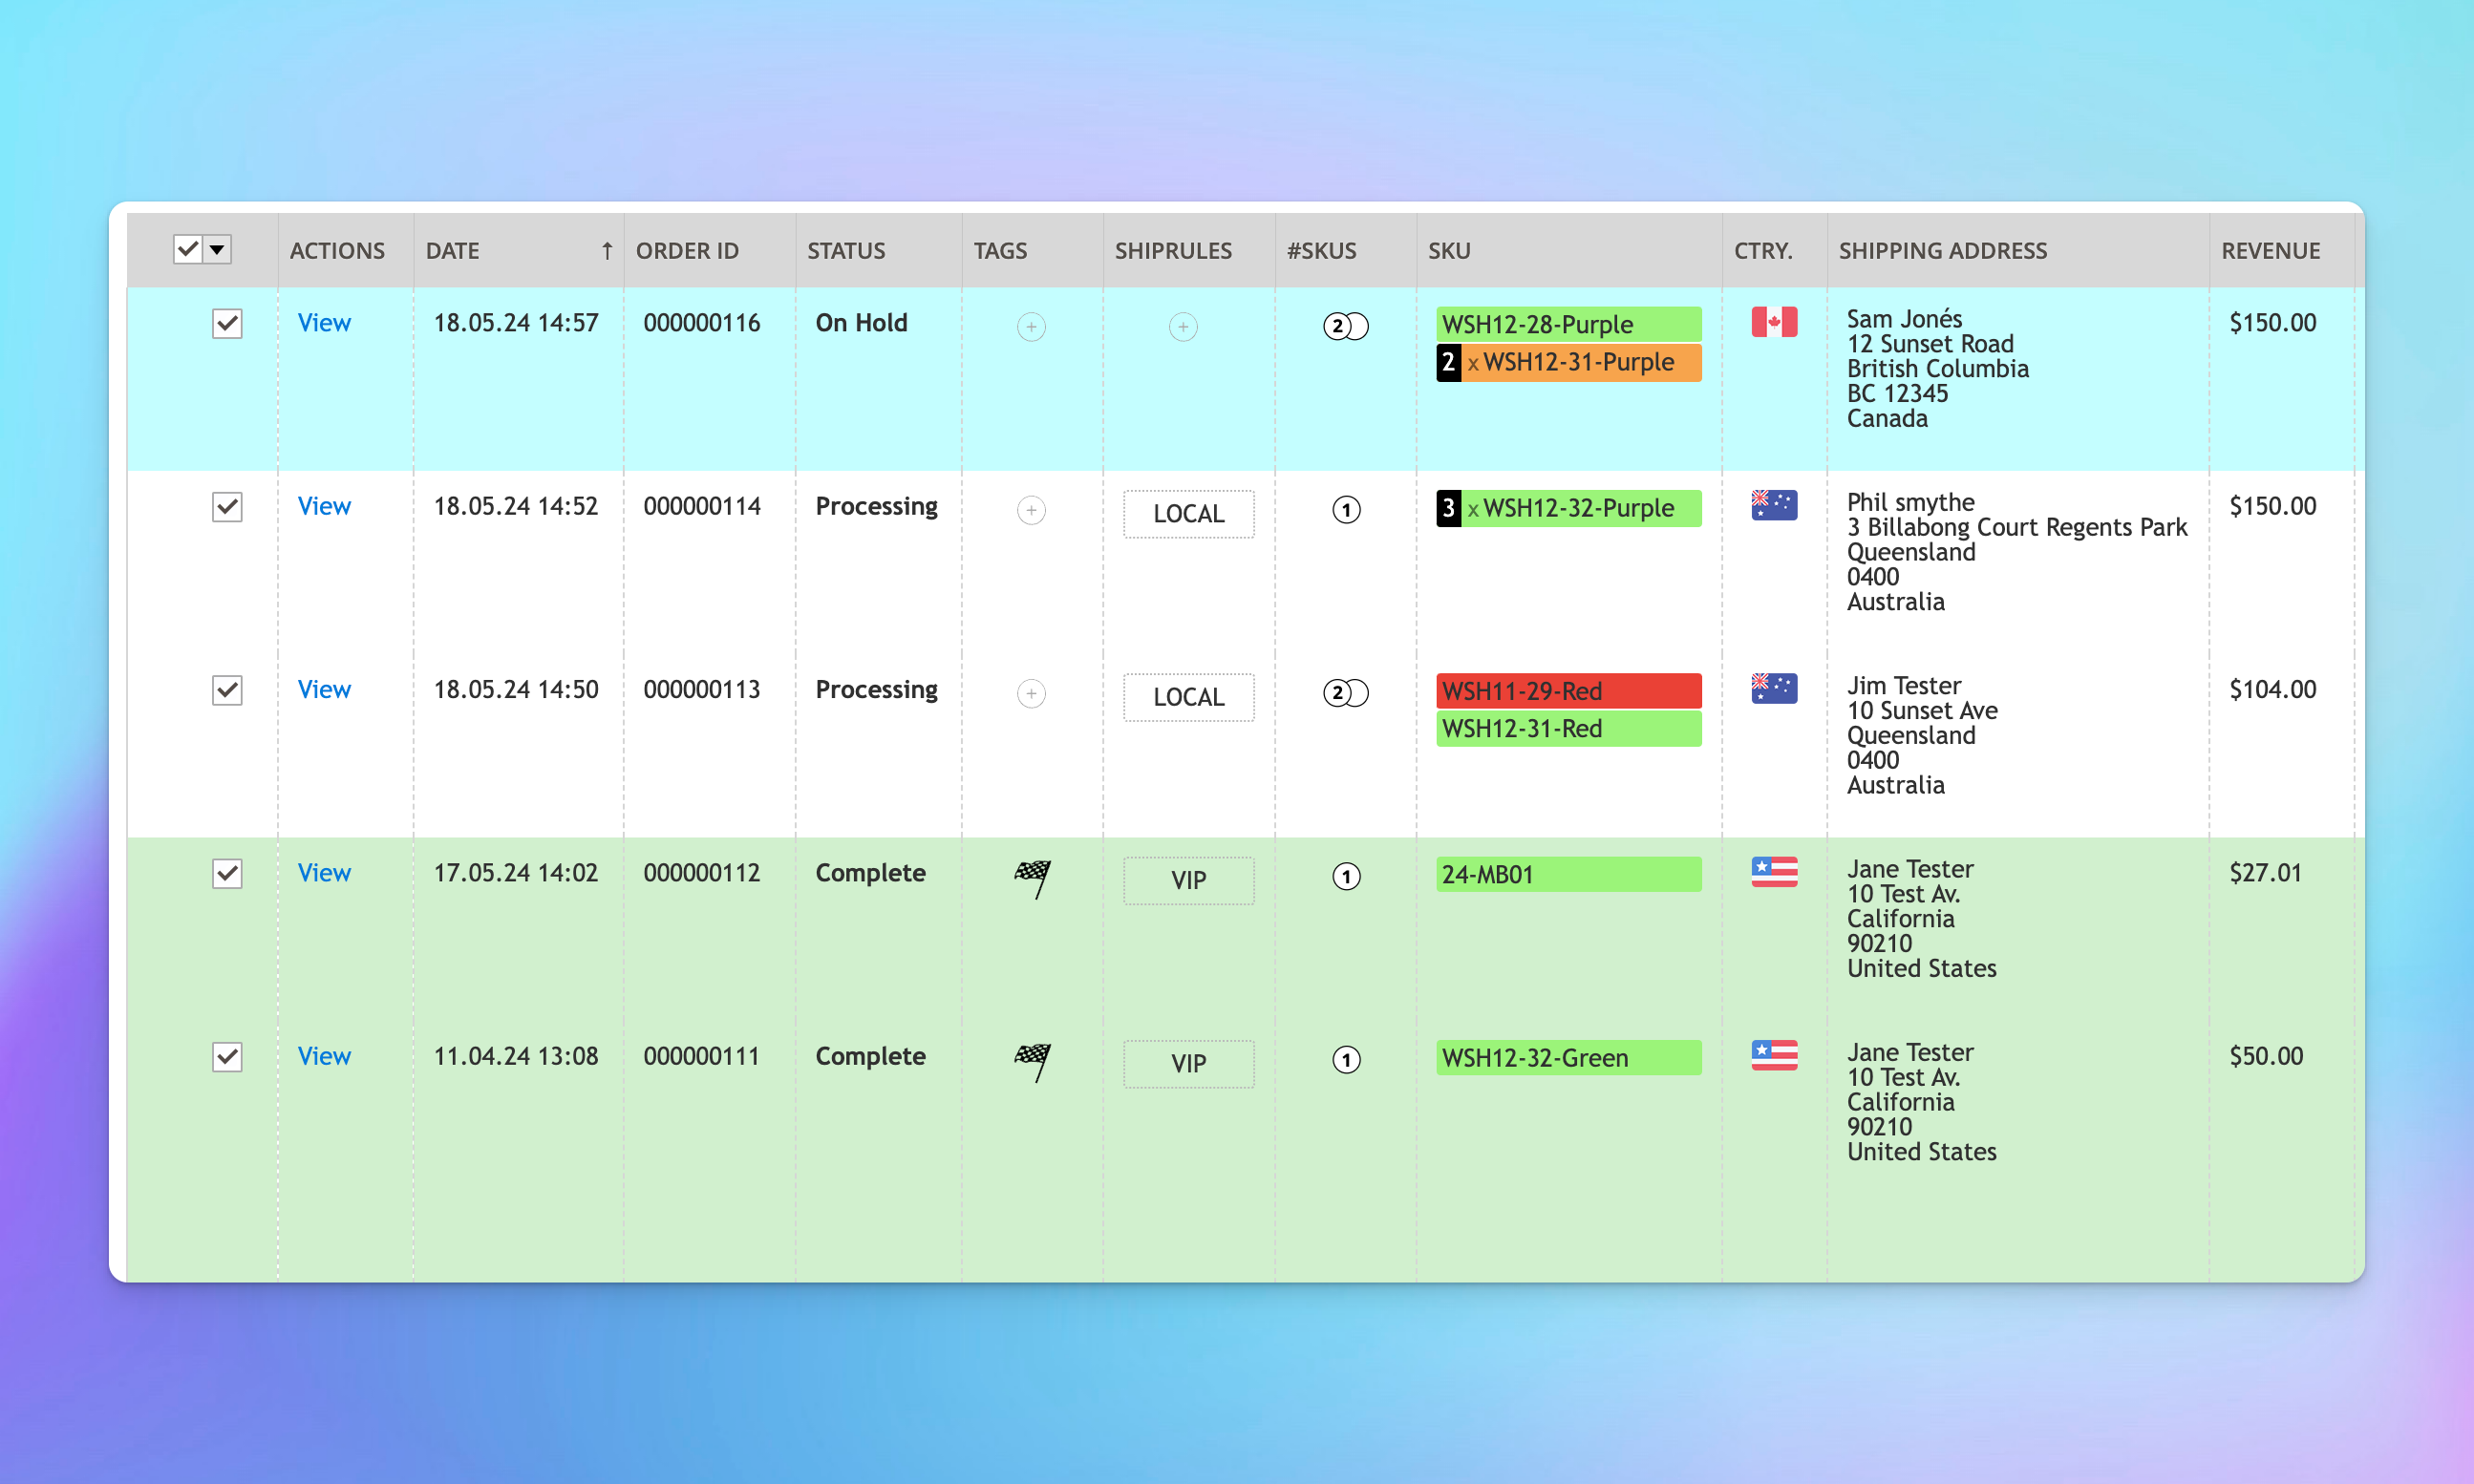This screenshot has width=2474, height=1484.
Task: Add a shiprule to order 000000116
Action: [1183, 326]
